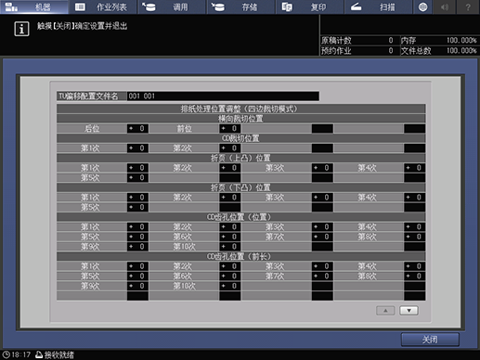The image size is (480, 360).
Task: Select 第7次 value under CD齿孔位置(前长)
Action: tap(322, 276)
